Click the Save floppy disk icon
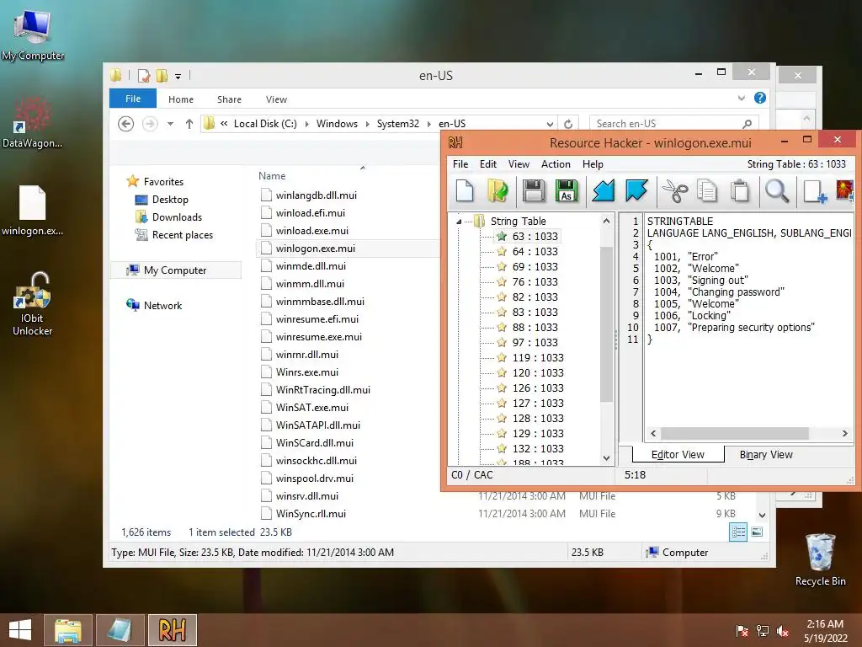This screenshot has height=647, width=862. click(534, 191)
